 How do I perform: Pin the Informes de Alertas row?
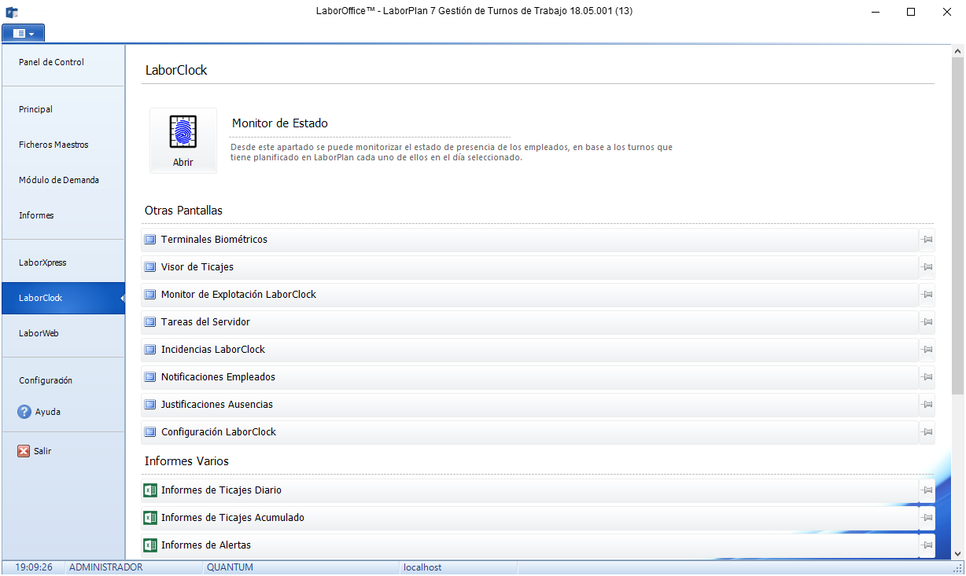click(927, 545)
